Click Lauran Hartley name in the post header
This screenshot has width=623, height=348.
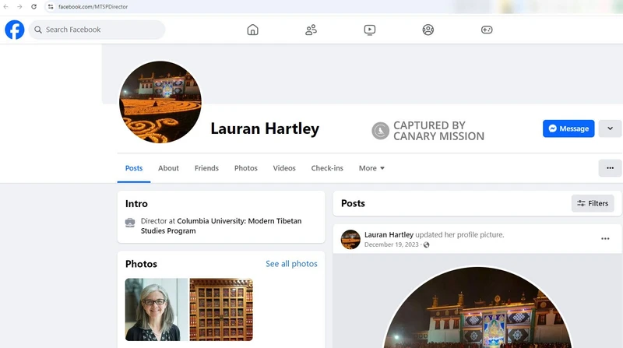tap(389, 235)
